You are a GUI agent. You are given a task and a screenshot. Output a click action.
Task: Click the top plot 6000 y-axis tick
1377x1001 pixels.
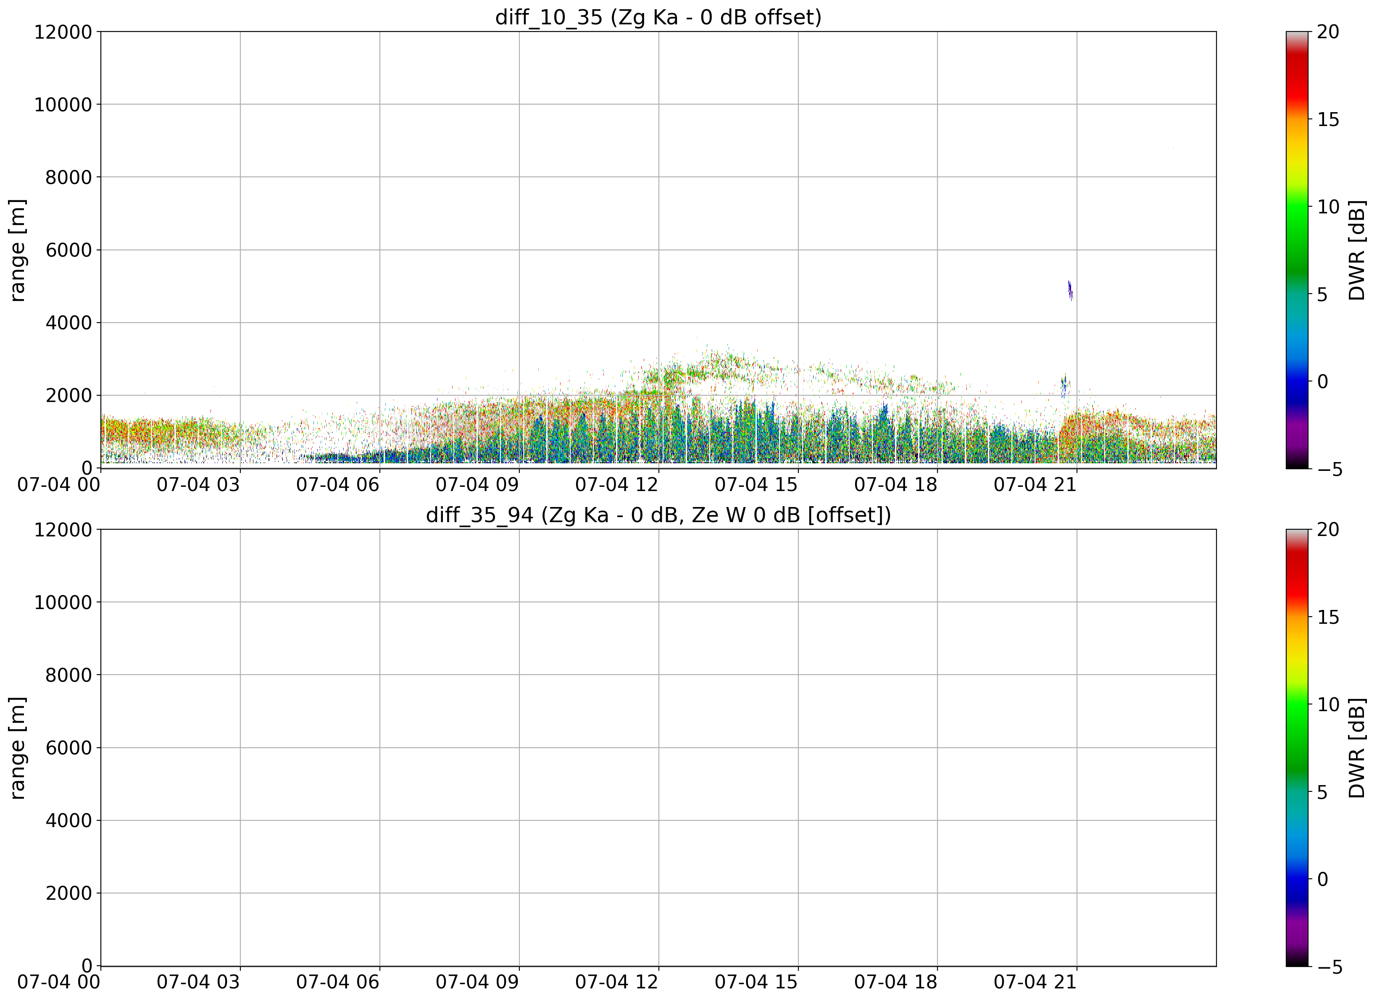point(69,250)
